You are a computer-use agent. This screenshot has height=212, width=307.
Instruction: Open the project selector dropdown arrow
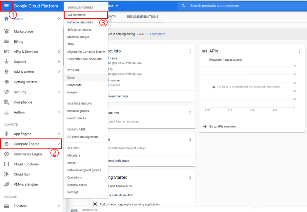tap(117, 6)
